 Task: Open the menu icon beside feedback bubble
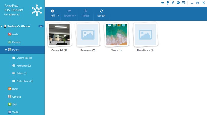(184, 3)
